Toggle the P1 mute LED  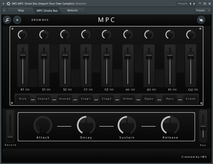(x=175, y=89)
